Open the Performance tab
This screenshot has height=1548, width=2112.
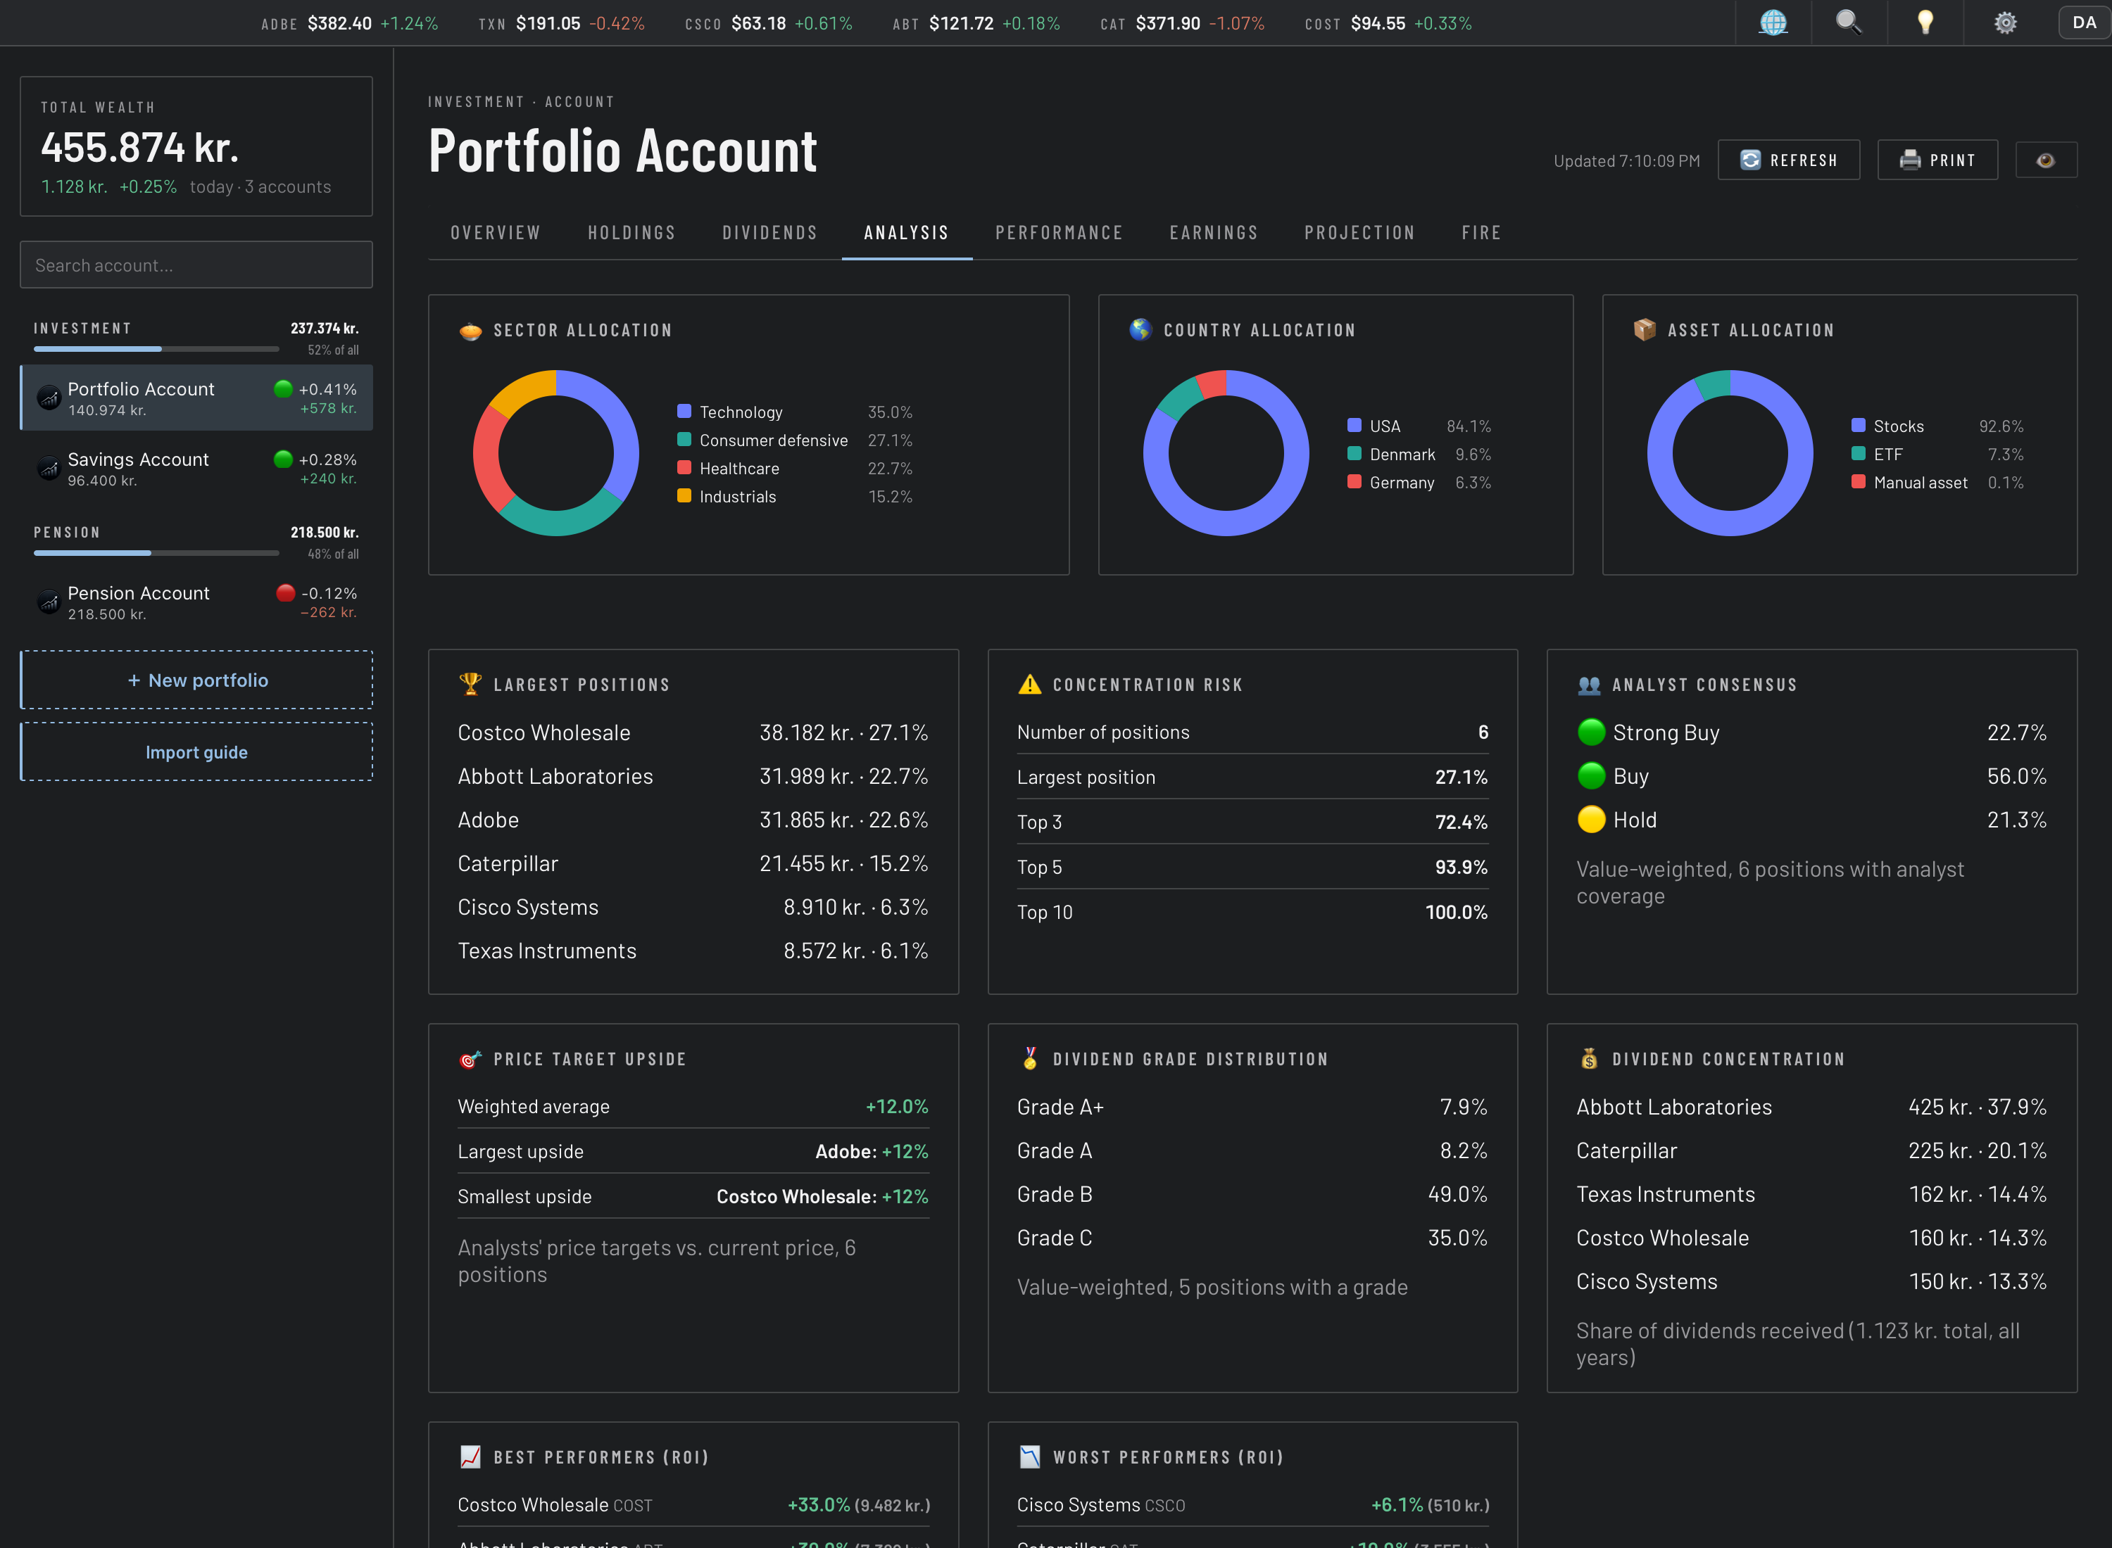point(1058,232)
